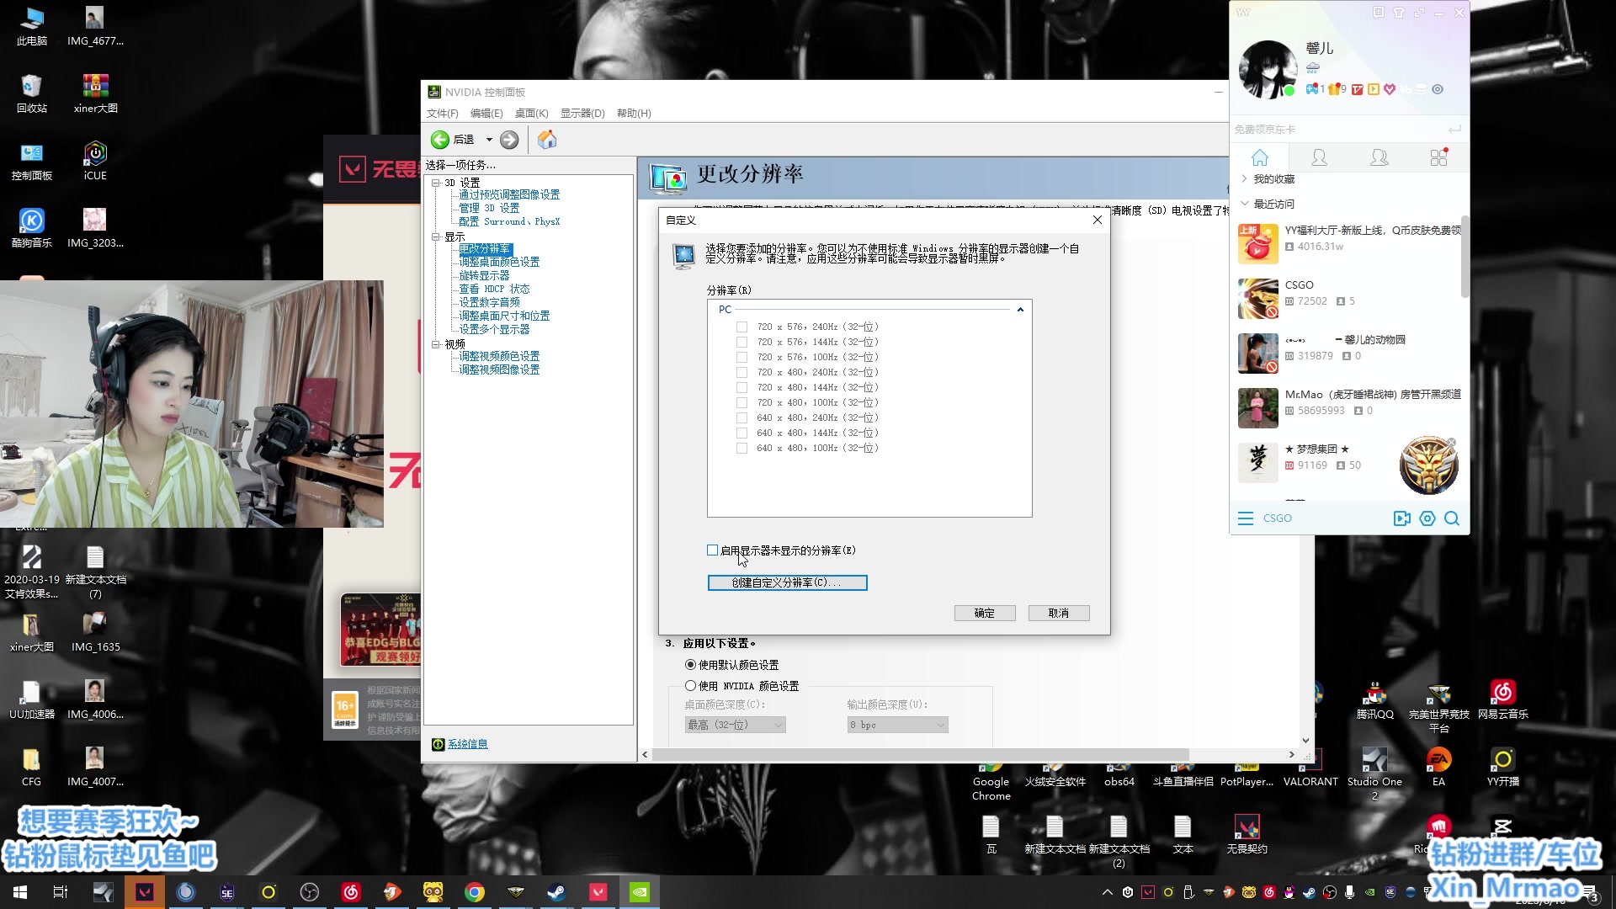Select 使用默认颜色设置 radio button
The height and width of the screenshot is (909, 1616).
691,665
